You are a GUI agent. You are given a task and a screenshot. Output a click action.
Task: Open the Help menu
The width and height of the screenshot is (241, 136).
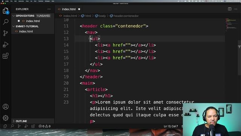click(x=53, y=1)
